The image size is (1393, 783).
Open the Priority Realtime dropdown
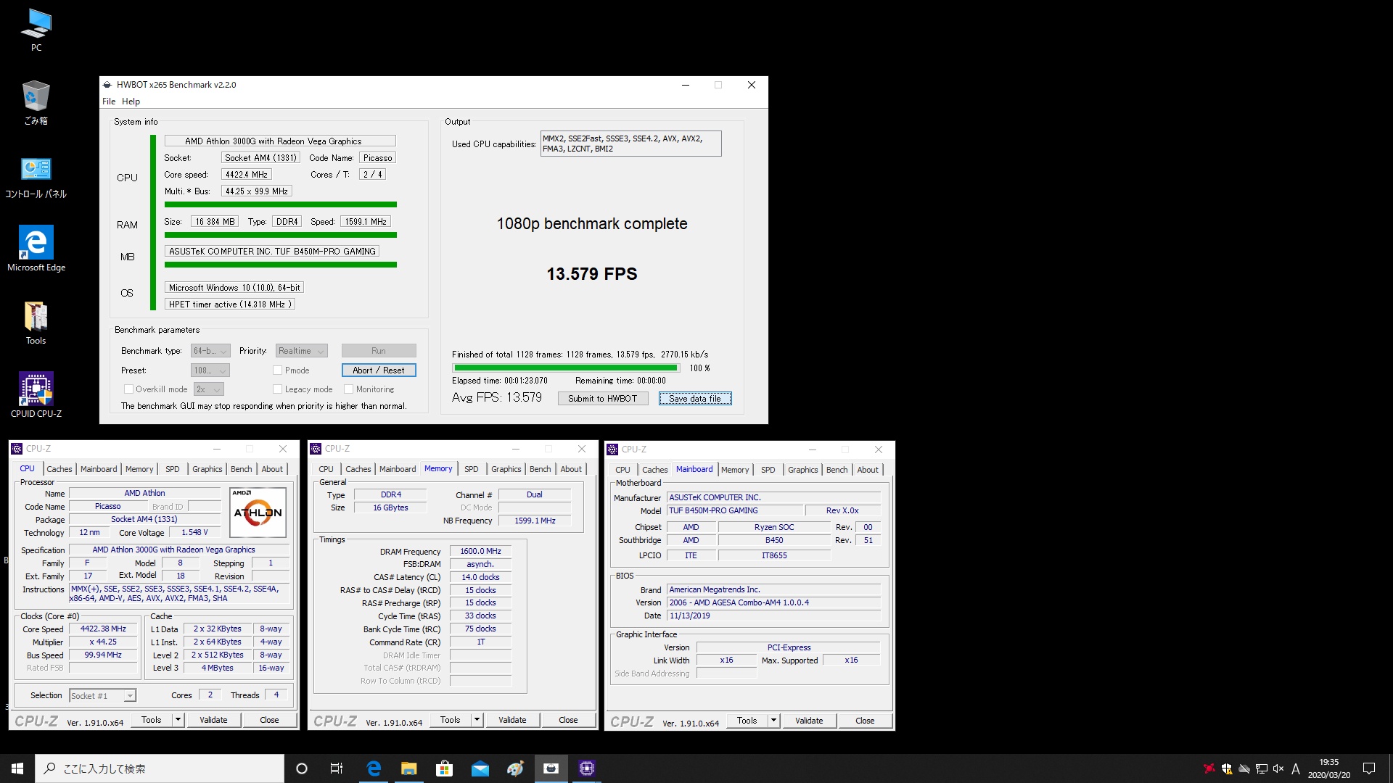tap(301, 351)
